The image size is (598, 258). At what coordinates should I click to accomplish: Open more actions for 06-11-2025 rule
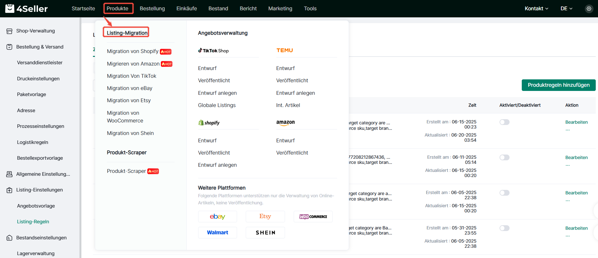[x=568, y=165]
